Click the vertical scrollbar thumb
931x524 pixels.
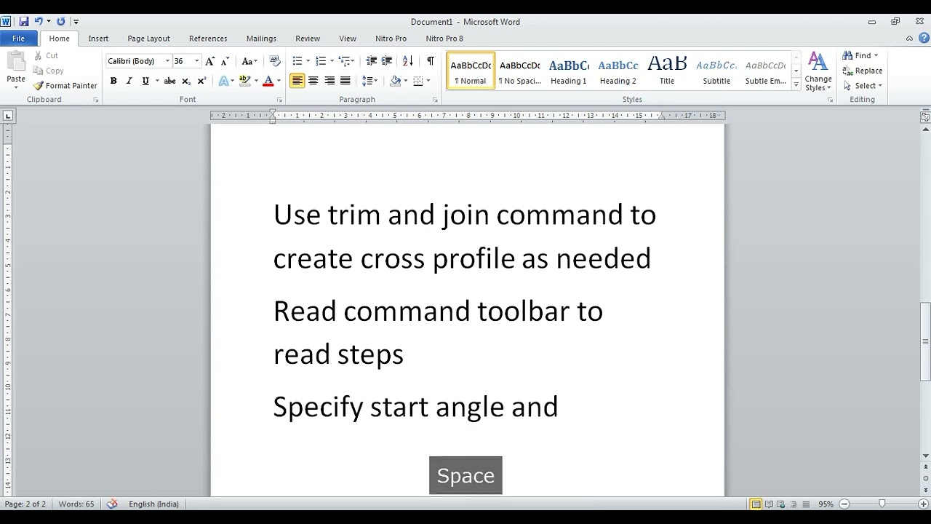pyautogui.click(x=925, y=341)
